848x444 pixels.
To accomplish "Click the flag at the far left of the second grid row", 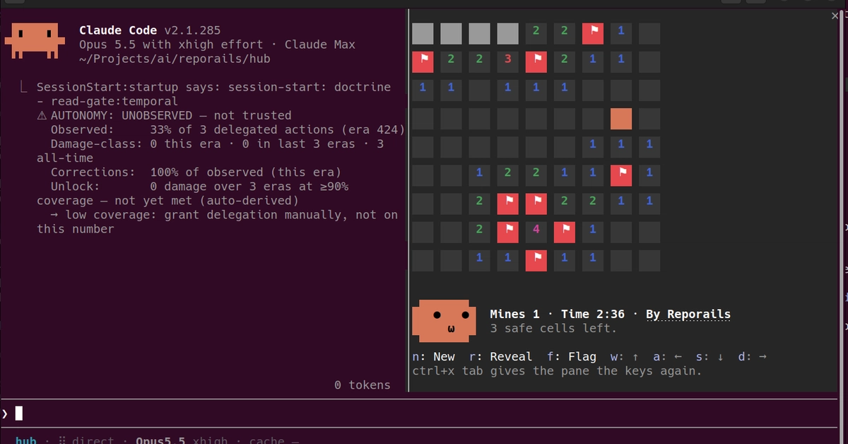I will [x=423, y=62].
